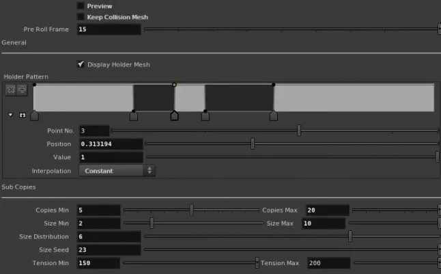Click the Position value field
Screen dimensions: 441x274
(111, 144)
